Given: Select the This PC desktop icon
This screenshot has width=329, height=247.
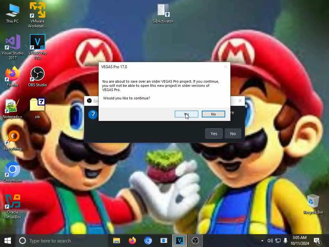Looking at the screenshot, I should [13, 14].
